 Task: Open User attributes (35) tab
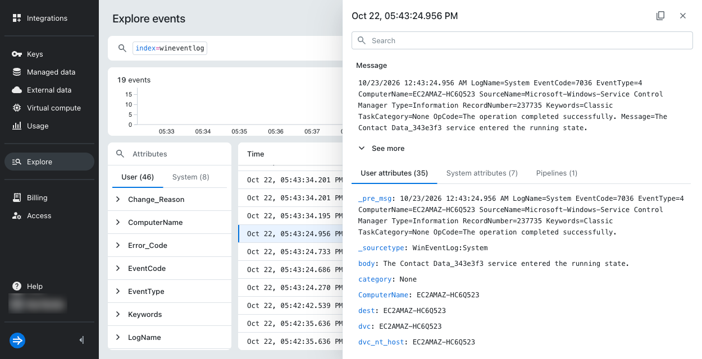(x=394, y=173)
